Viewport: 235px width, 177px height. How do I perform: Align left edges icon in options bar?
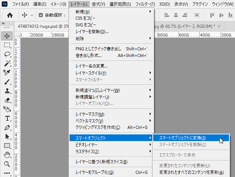click(167, 15)
